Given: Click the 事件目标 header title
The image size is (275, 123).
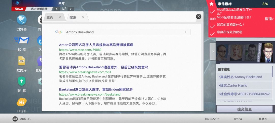Looking at the screenshot, I should (x=225, y=4).
